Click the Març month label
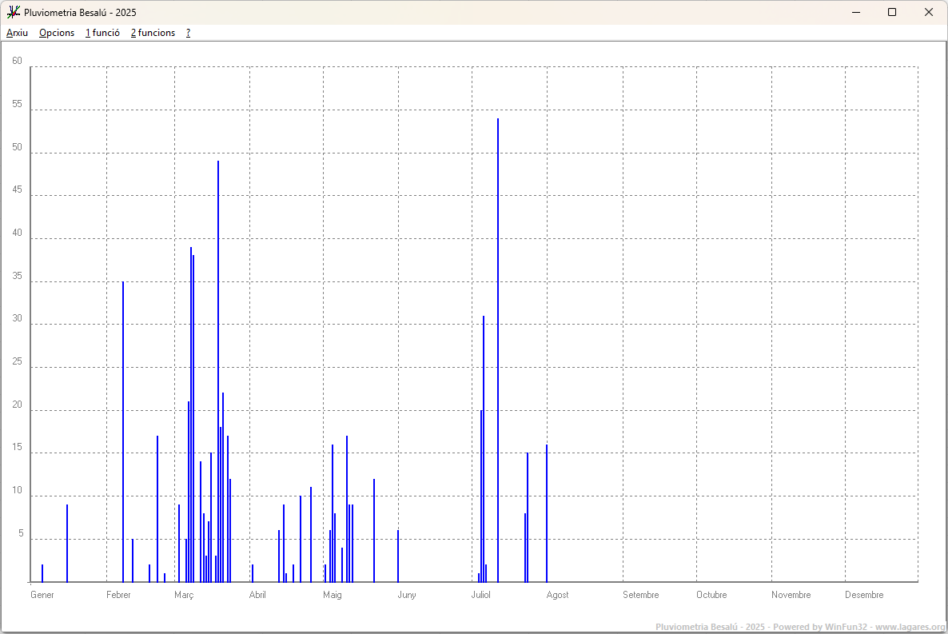This screenshot has width=948, height=634. pos(184,596)
